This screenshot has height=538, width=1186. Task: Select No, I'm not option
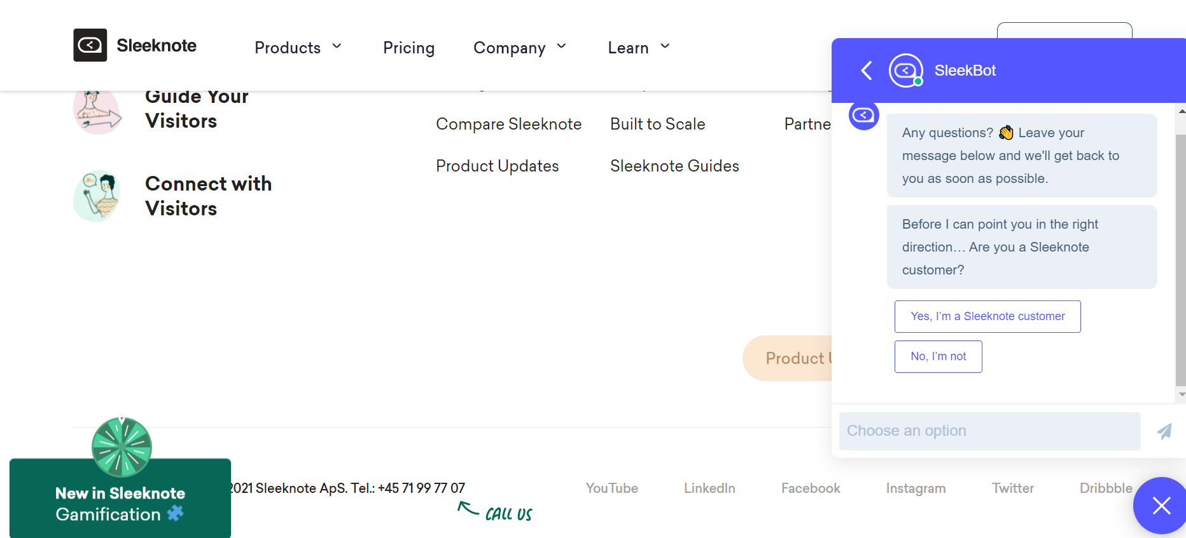pos(938,356)
